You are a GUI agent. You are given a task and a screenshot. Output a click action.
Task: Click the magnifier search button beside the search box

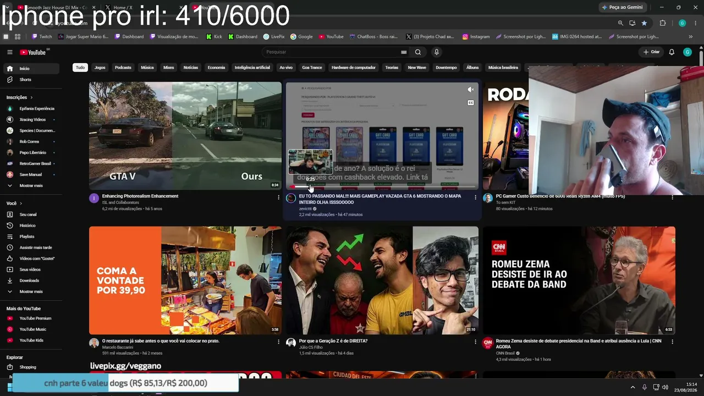coord(418,52)
